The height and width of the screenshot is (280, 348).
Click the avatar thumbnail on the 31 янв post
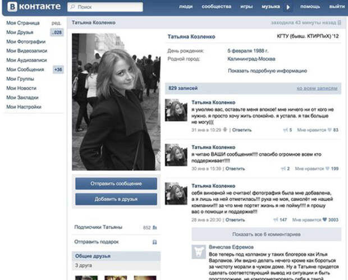(176, 110)
